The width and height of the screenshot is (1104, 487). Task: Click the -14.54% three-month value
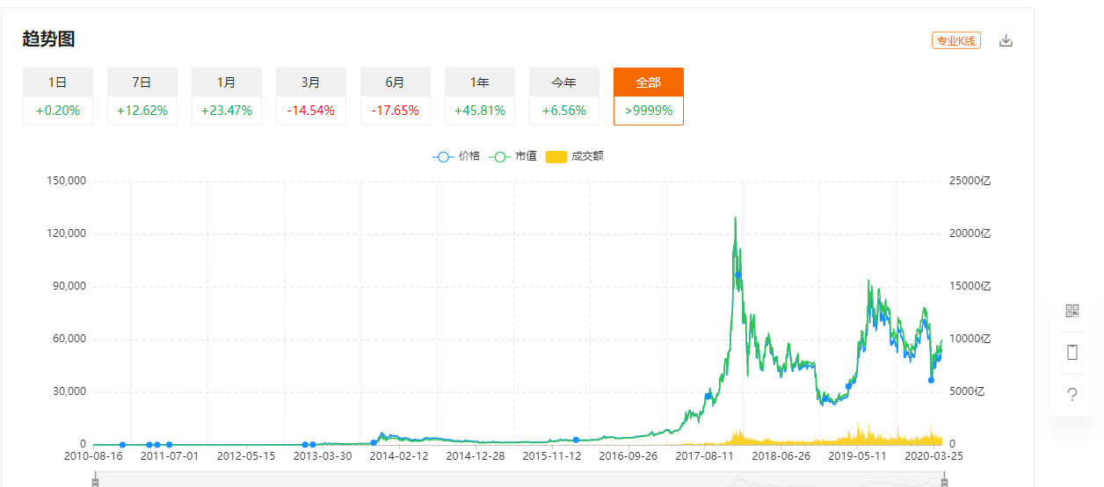coord(311,111)
